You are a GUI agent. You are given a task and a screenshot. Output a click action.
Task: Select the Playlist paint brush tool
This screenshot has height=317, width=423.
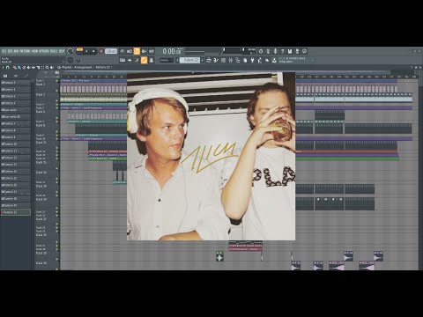point(19,67)
